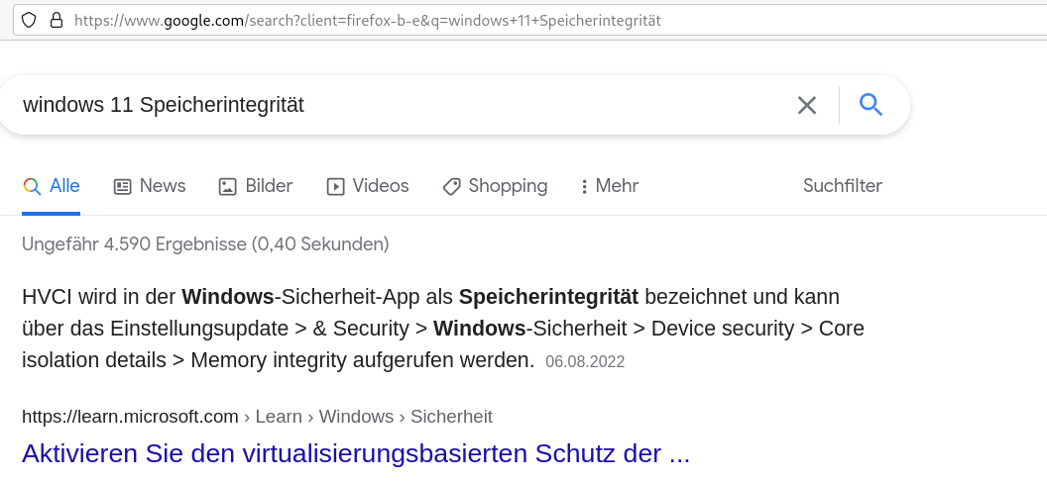Open the Aktivieren Sie den virtualisierungsbasierten Schutz link

[x=356, y=453]
